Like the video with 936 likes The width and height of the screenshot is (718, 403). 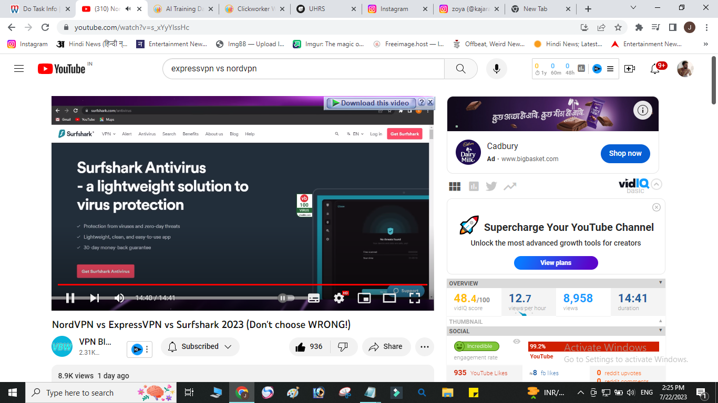click(310, 347)
